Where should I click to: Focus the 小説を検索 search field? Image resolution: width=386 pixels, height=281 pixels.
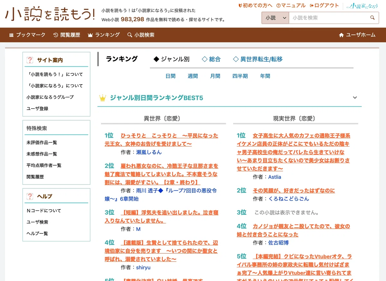tap(328, 18)
